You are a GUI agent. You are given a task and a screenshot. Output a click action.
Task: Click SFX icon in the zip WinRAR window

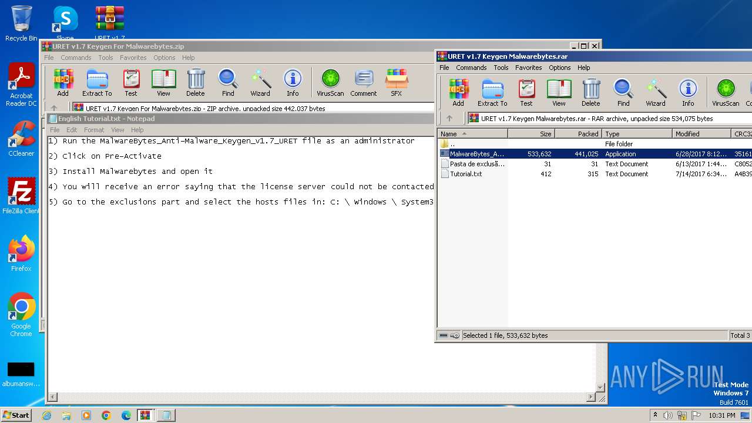[397, 83]
